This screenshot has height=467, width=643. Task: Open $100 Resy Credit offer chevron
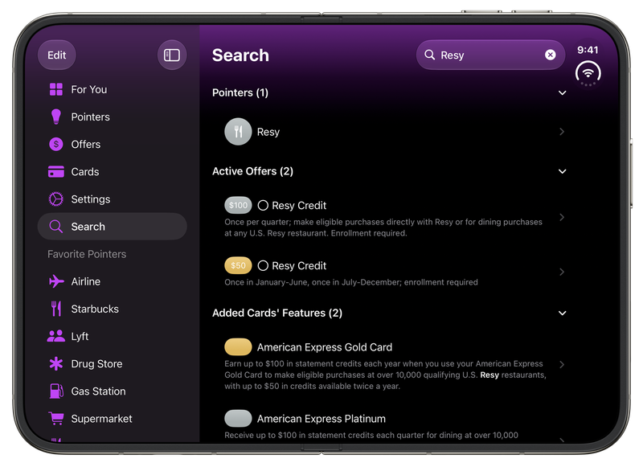pos(562,217)
